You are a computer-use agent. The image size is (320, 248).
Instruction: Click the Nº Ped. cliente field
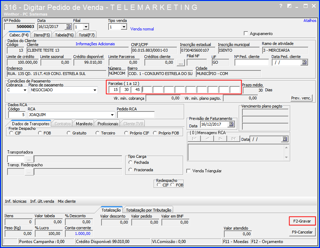click(252, 63)
